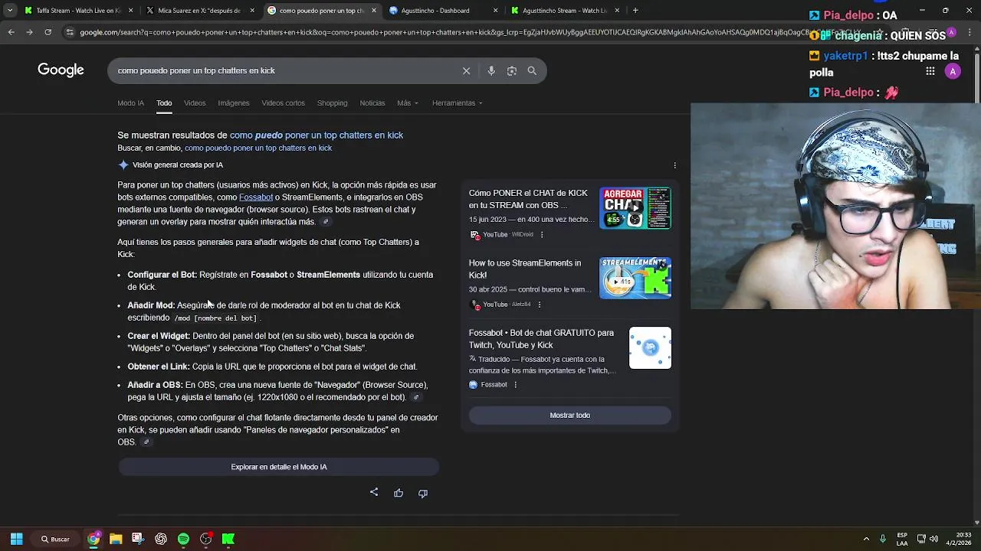Open File Explorer from the taskbar

pos(116,539)
